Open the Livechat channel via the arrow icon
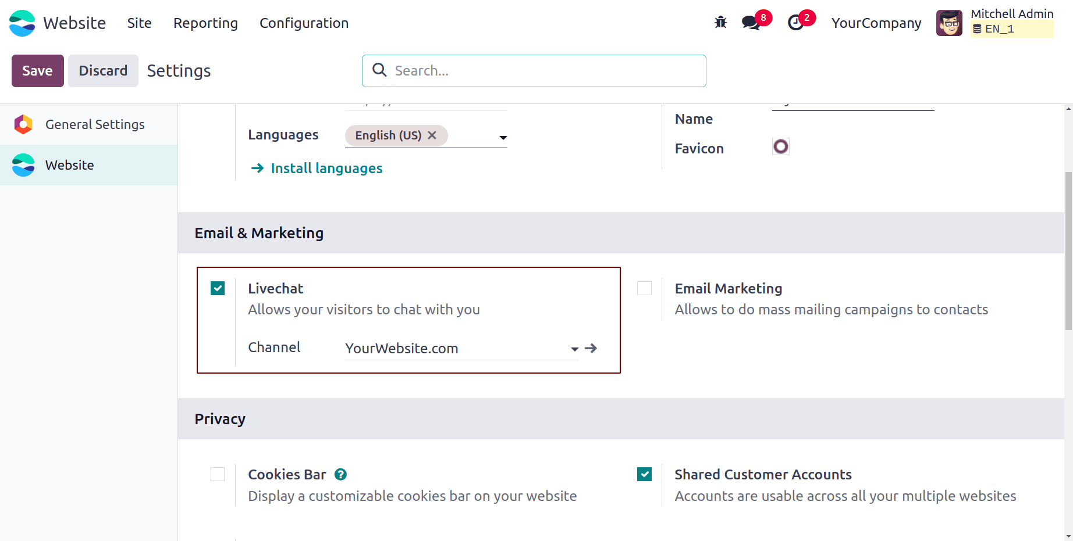1073x541 pixels. [x=591, y=348]
